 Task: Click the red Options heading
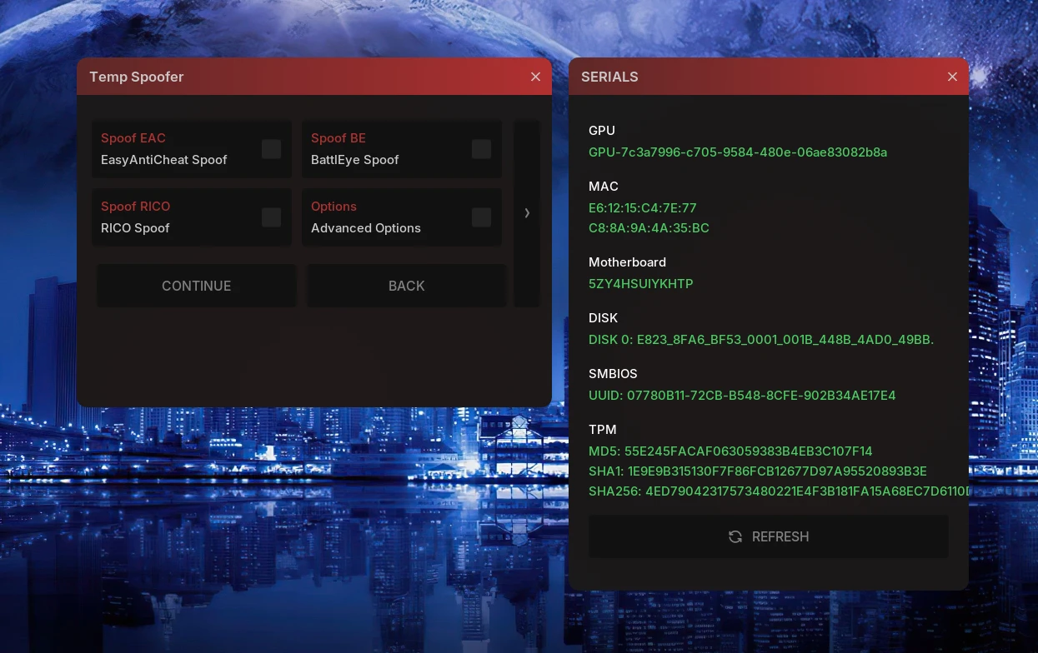coord(333,206)
